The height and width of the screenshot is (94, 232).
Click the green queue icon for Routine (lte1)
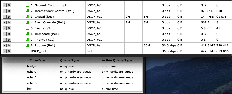(28, 45)
